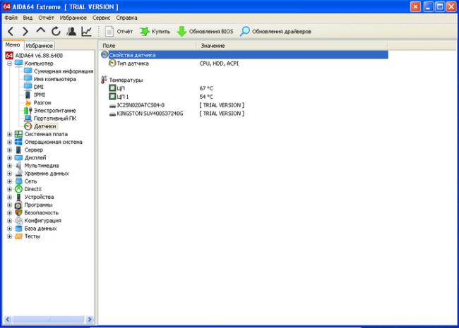This screenshot has width=459, height=328.
Task: Expand the Системная плата node
Action: (10, 134)
